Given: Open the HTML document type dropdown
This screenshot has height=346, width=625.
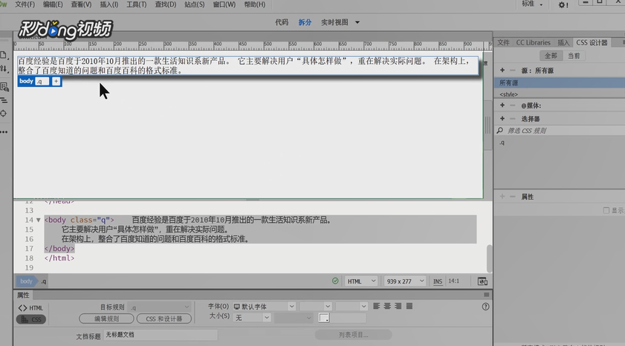Looking at the screenshot, I should point(360,281).
